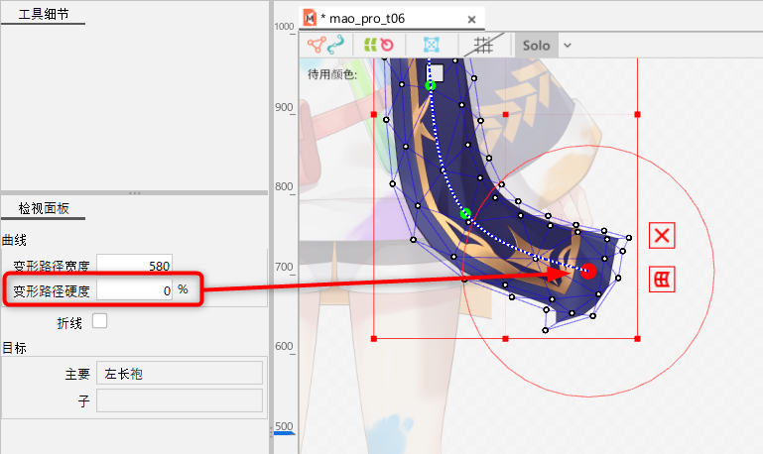The width and height of the screenshot is (763, 454).
Task: Click the red spiral lasso tool icon
Action: [387, 45]
